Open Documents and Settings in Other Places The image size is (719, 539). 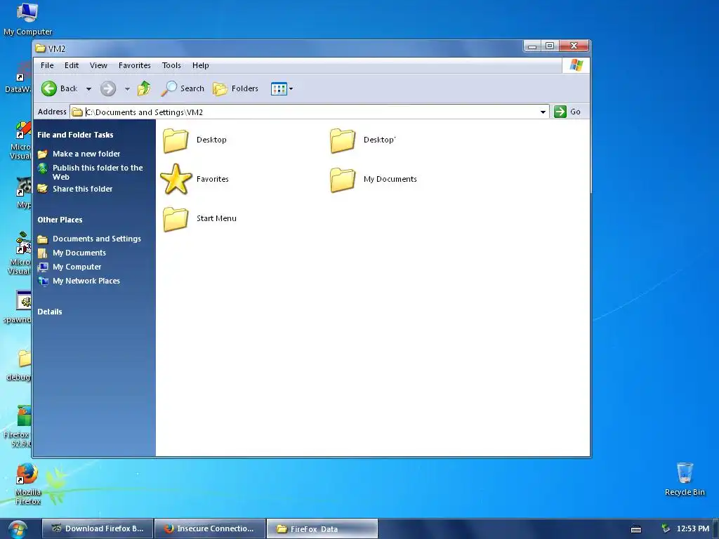click(97, 239)
